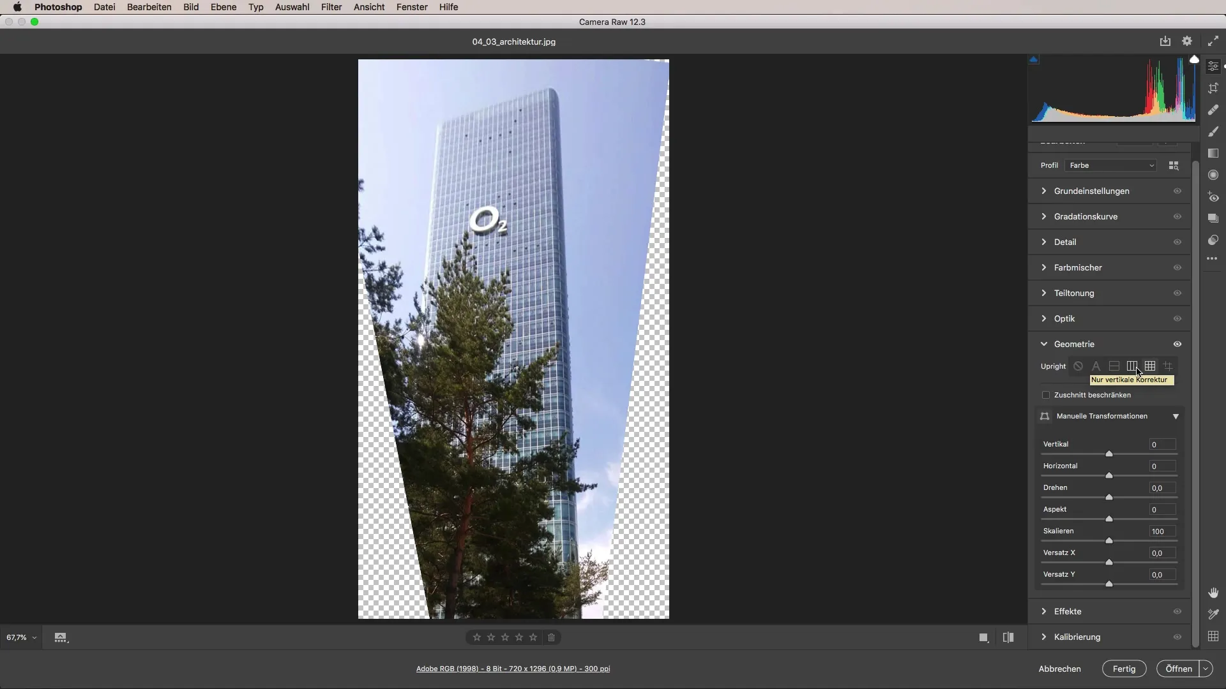Click the Öffnen button
The height and width of the screenshot is (689, 1226).
1178,669
